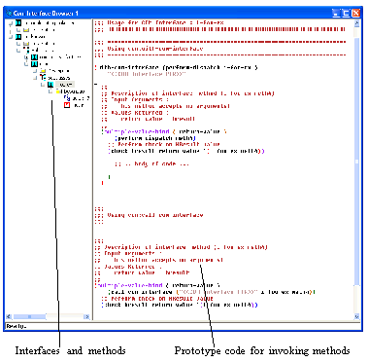Click the right arrow of the tree pane scrollbar
Viewport: 368px width, 362px height.
point(86,316)
